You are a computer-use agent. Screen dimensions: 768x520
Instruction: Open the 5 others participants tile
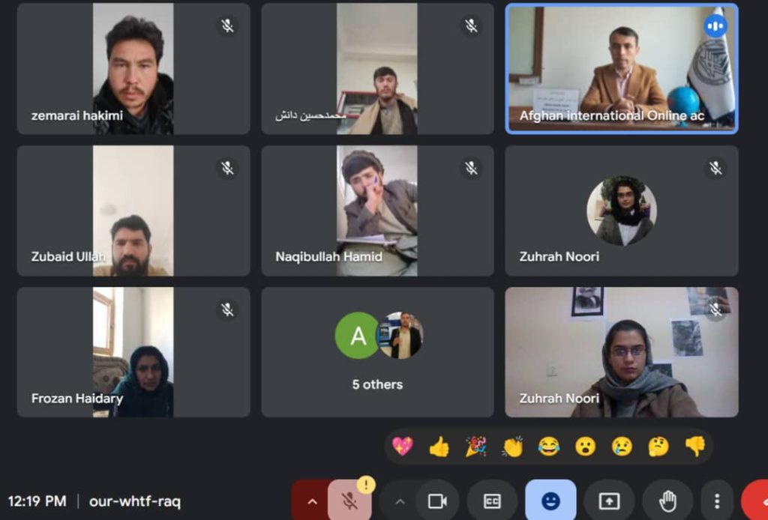pyautogui.click(x=377, y=352)
